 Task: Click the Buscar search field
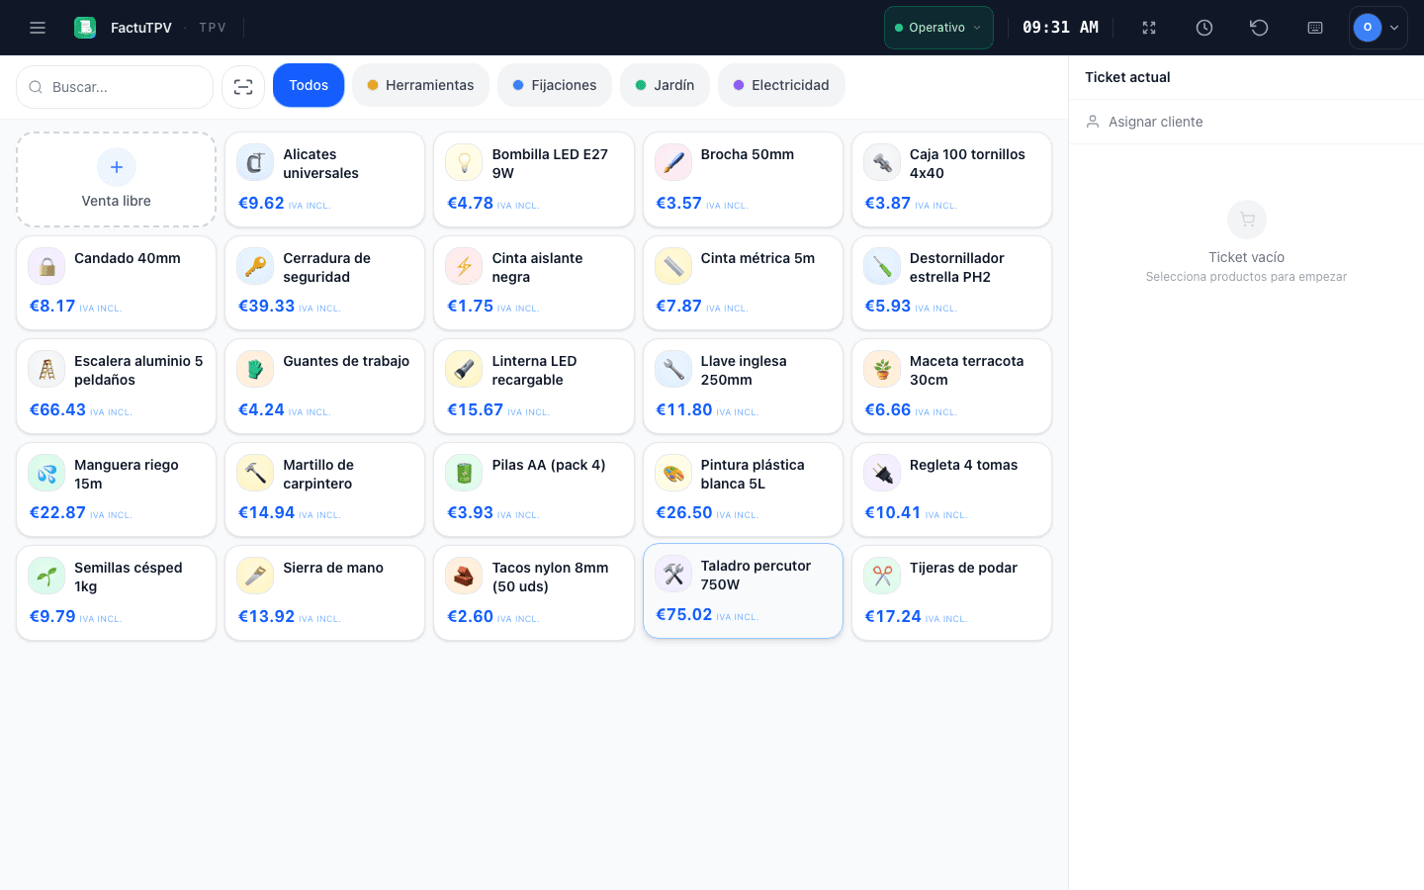pyautogui.click(x=115, y=87)
